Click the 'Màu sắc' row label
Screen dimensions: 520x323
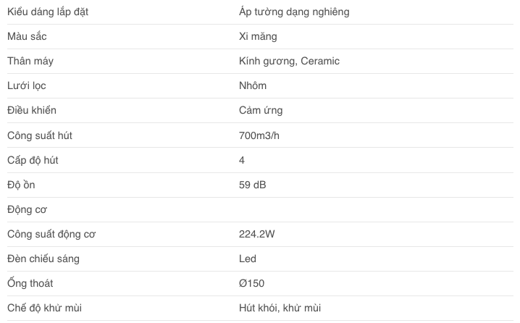27,36
